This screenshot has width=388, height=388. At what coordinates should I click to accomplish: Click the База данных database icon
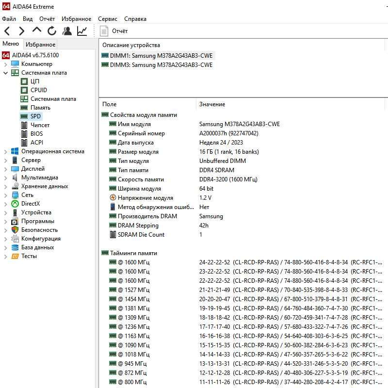[15, 247]
